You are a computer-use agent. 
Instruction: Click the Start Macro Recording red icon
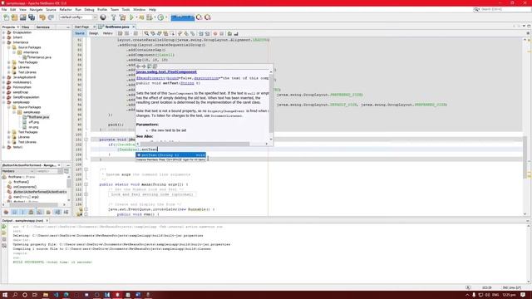coord(215,33)
